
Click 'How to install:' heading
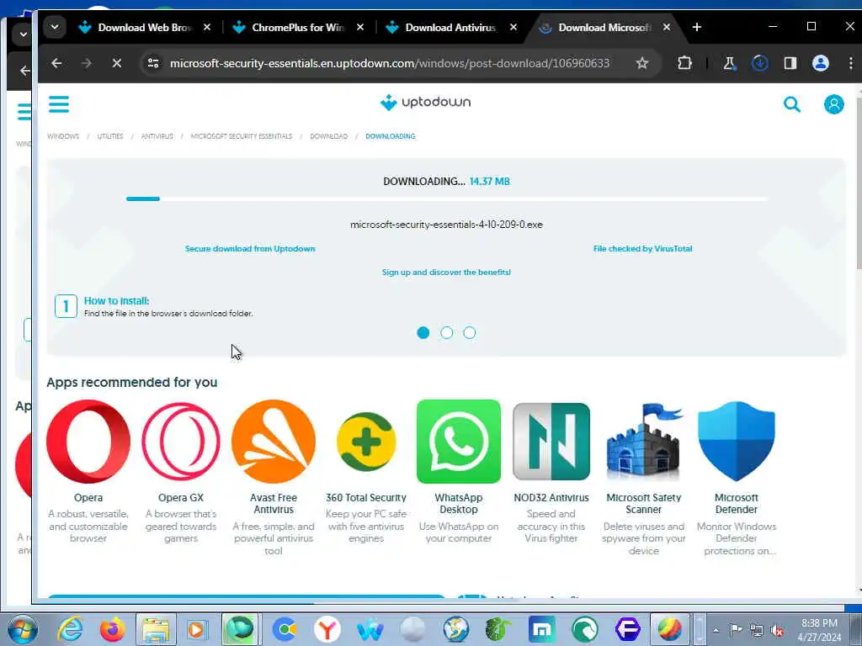[116, 300]
